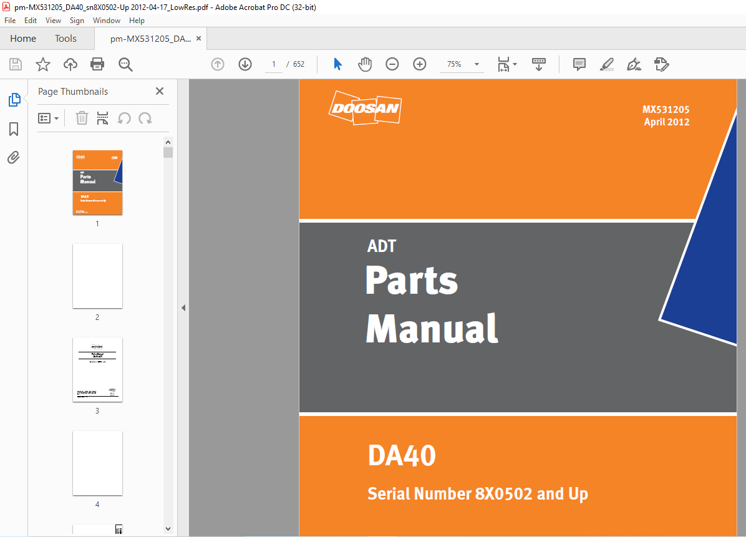Open the Edit menu
This screenshot has width=746, height=537.
(31, 21)
